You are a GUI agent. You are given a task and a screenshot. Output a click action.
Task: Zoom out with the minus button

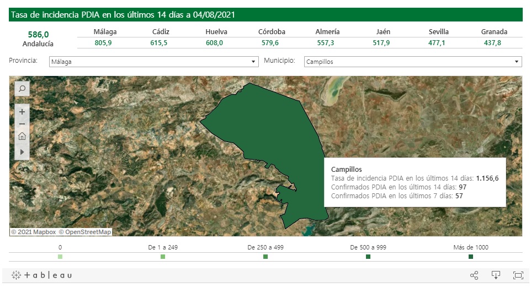pyautogui.click(x=22, y=124)
